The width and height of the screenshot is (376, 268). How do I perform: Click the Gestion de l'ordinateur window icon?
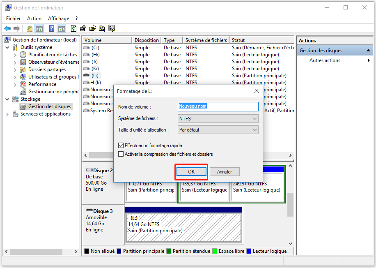click(x=8, y=7)
